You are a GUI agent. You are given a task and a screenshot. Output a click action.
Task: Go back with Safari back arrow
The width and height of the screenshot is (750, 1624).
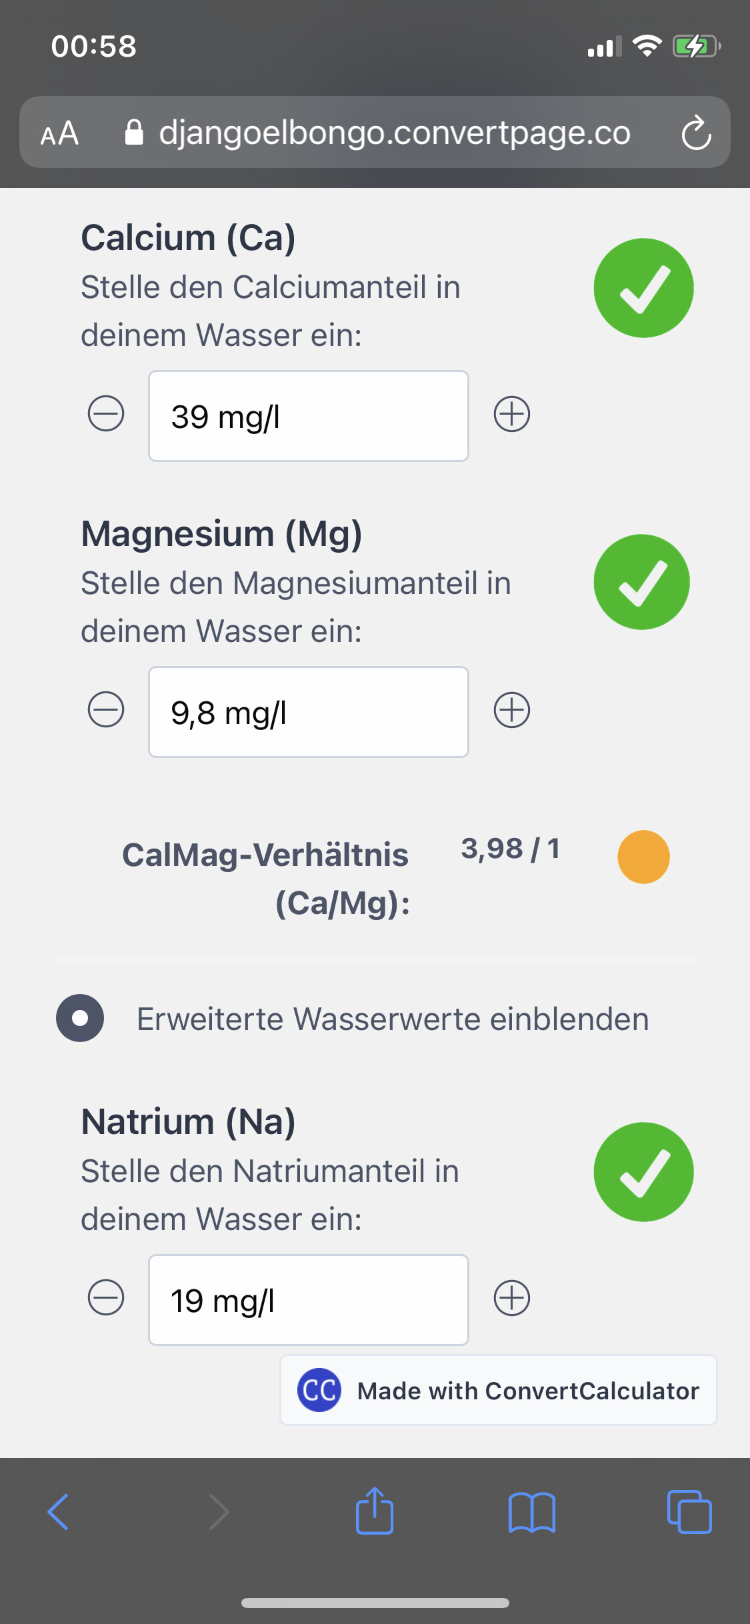[x=58, y=1512]
